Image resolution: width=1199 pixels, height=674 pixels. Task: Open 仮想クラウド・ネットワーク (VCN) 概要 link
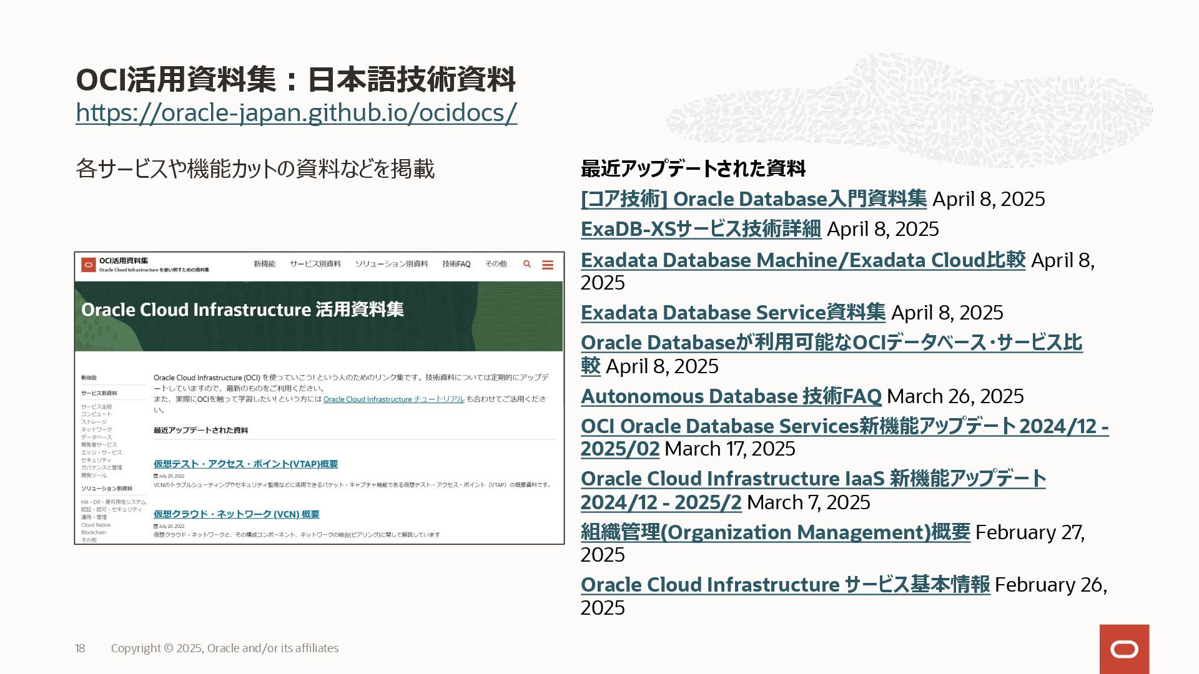tap(236, 514)
